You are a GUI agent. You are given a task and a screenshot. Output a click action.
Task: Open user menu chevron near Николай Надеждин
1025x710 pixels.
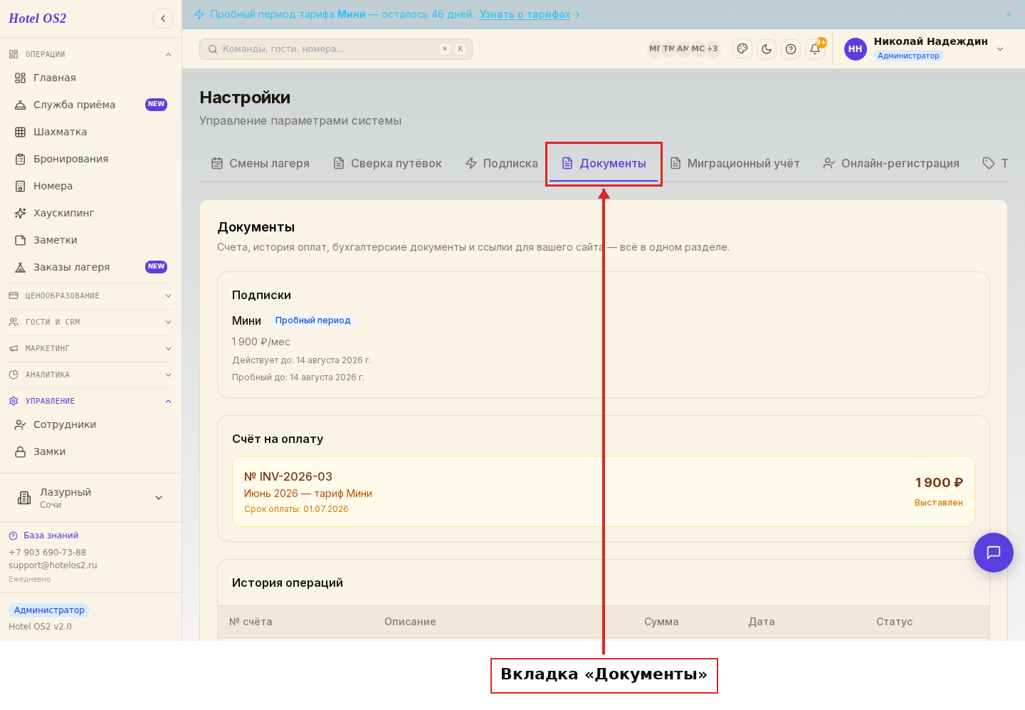1000,49
